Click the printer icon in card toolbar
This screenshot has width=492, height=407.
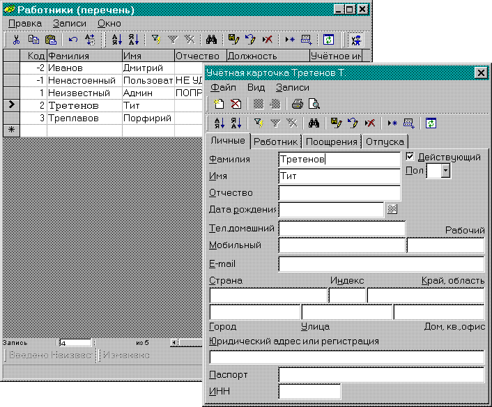(x=297, y=104)
